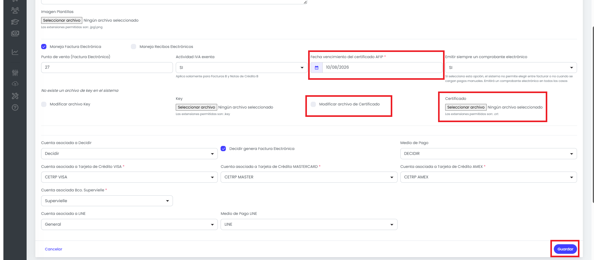Expand the CETRP VISA account dropdown

[129, 177]
